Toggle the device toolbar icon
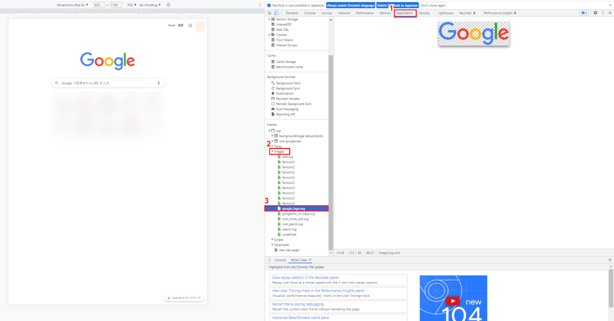614x321 pixels. [x=276, y=13]
